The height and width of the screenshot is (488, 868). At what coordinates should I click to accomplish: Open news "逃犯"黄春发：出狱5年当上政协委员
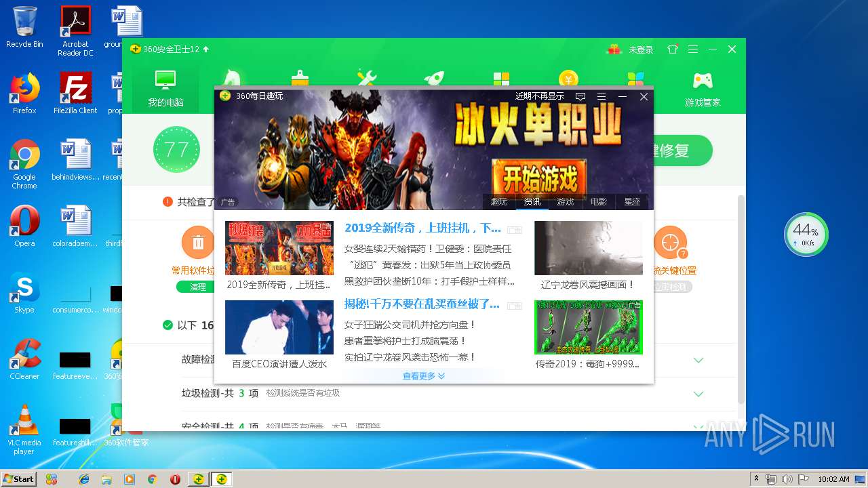tap(428, 265)
